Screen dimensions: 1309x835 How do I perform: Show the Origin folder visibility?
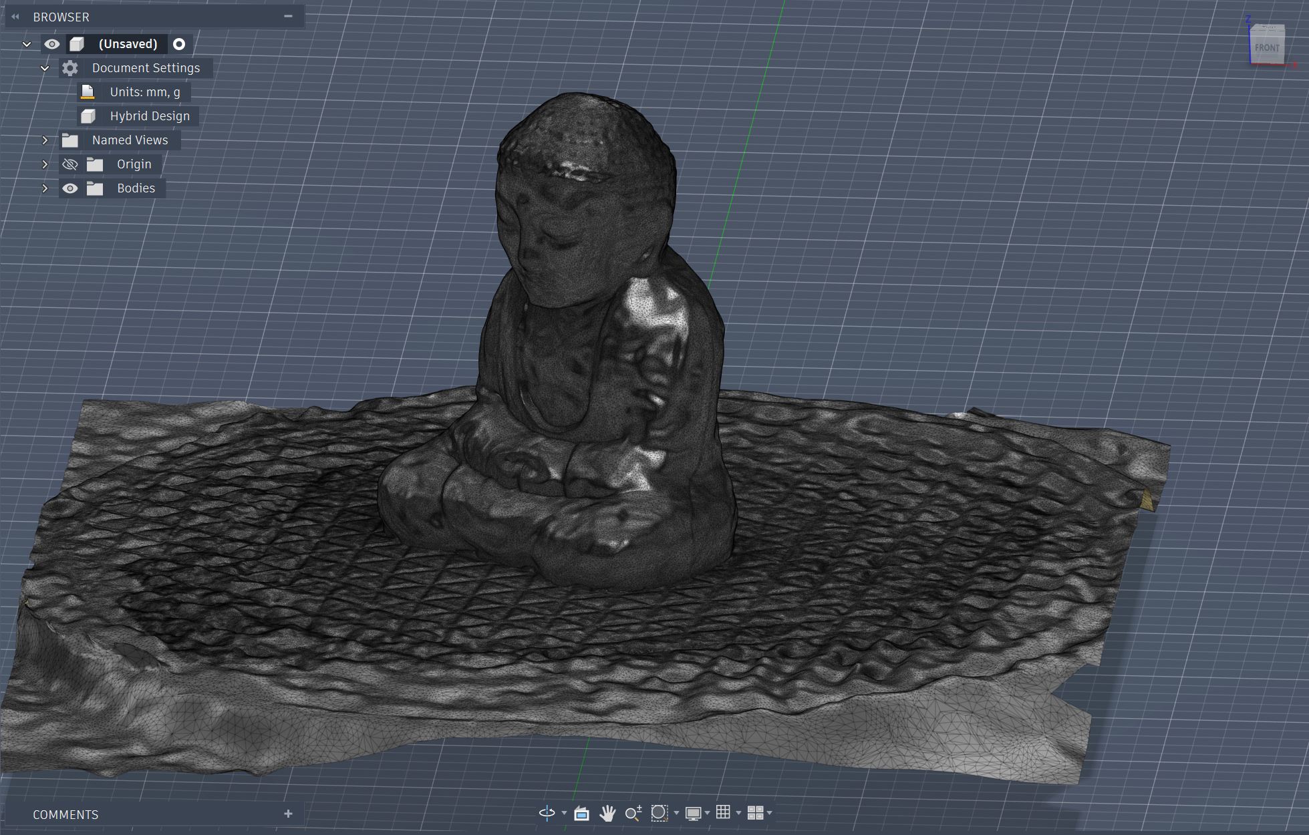[70, 164]
